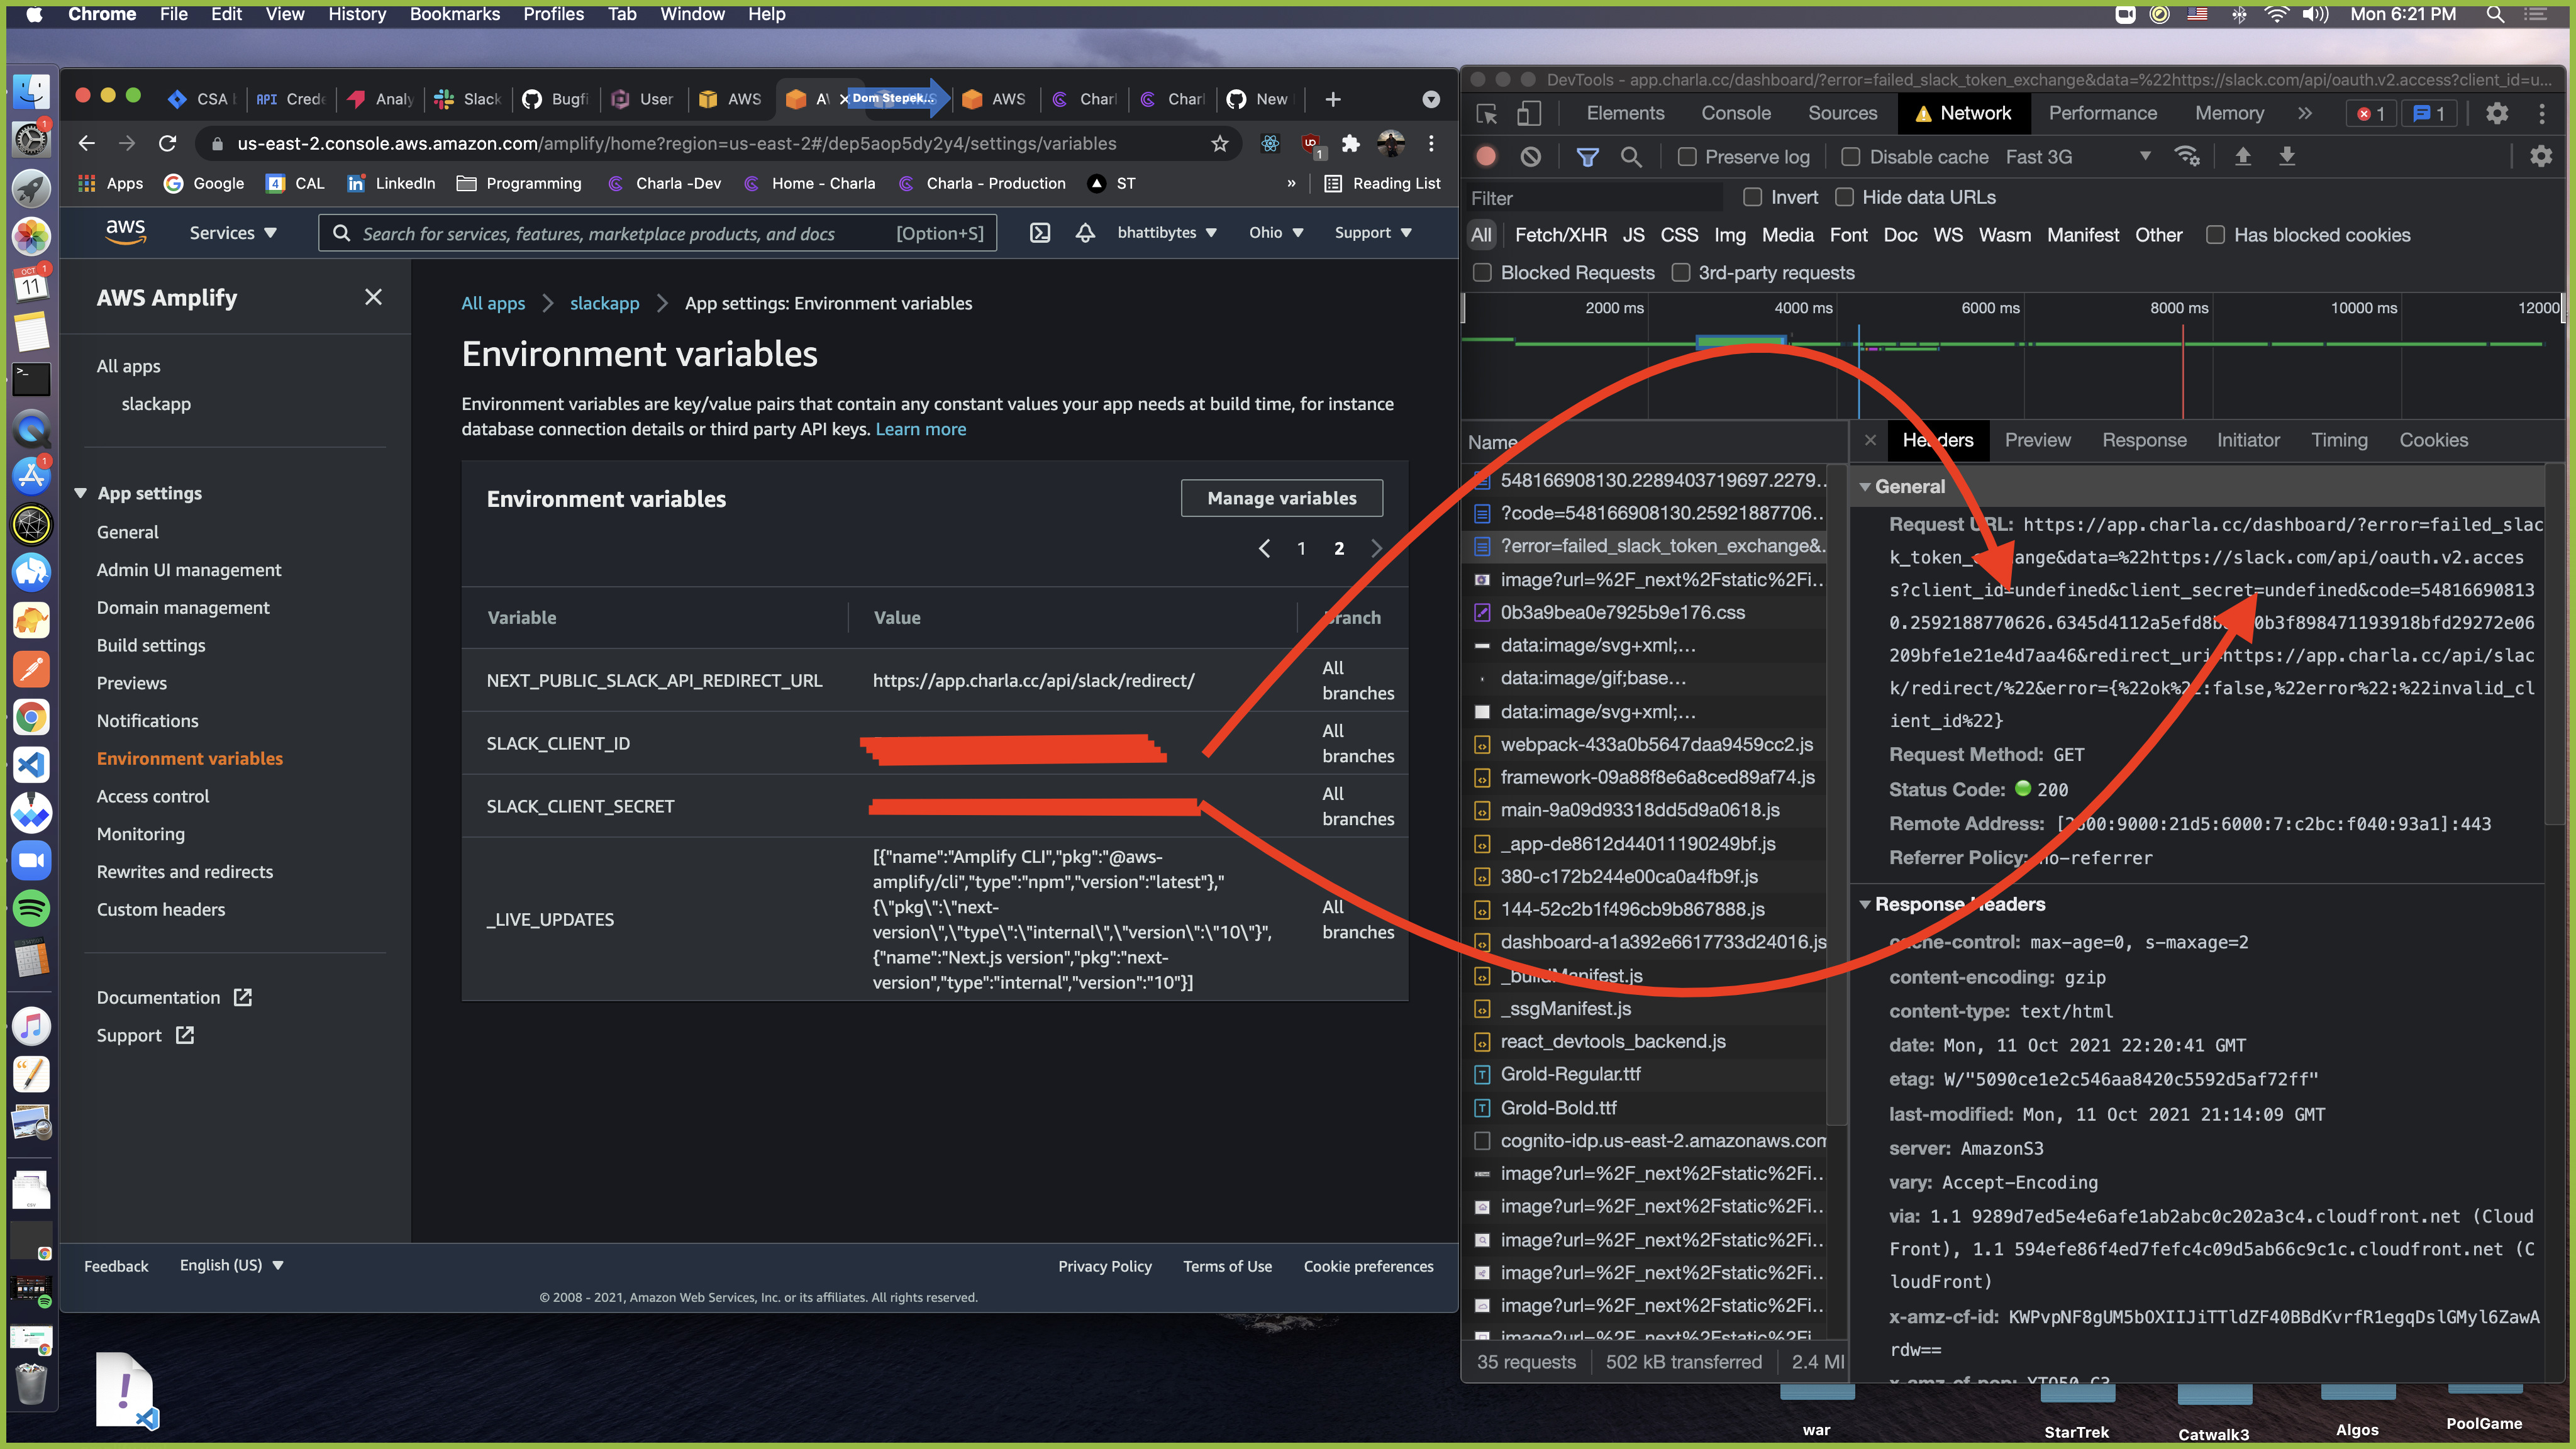The height and width of the screenshot is (1449, 2576).
Task: Check the 3rd-party requests checkbox
Action: (1681, 273)
